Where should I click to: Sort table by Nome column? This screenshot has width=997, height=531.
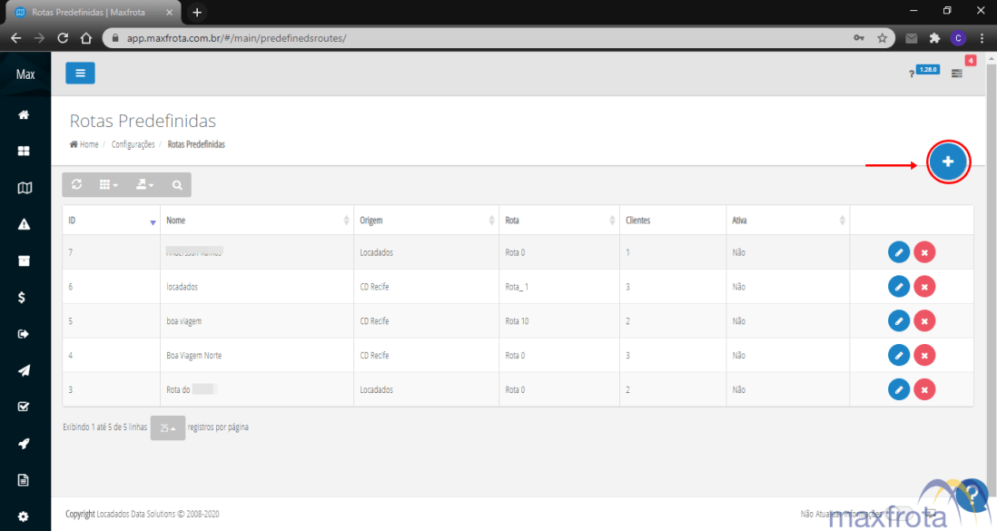coord(254,221)
